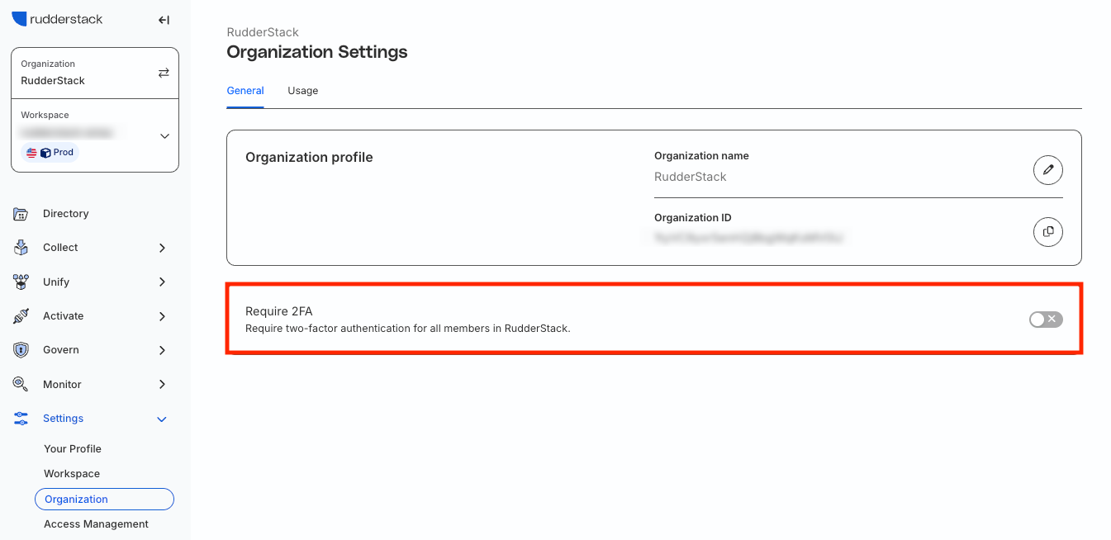
Task: Click the US flag icon in workspace
Action: pyautogui.click(x=31, y=153)
